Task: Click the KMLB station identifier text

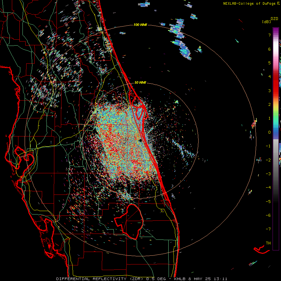Action: 180,279
